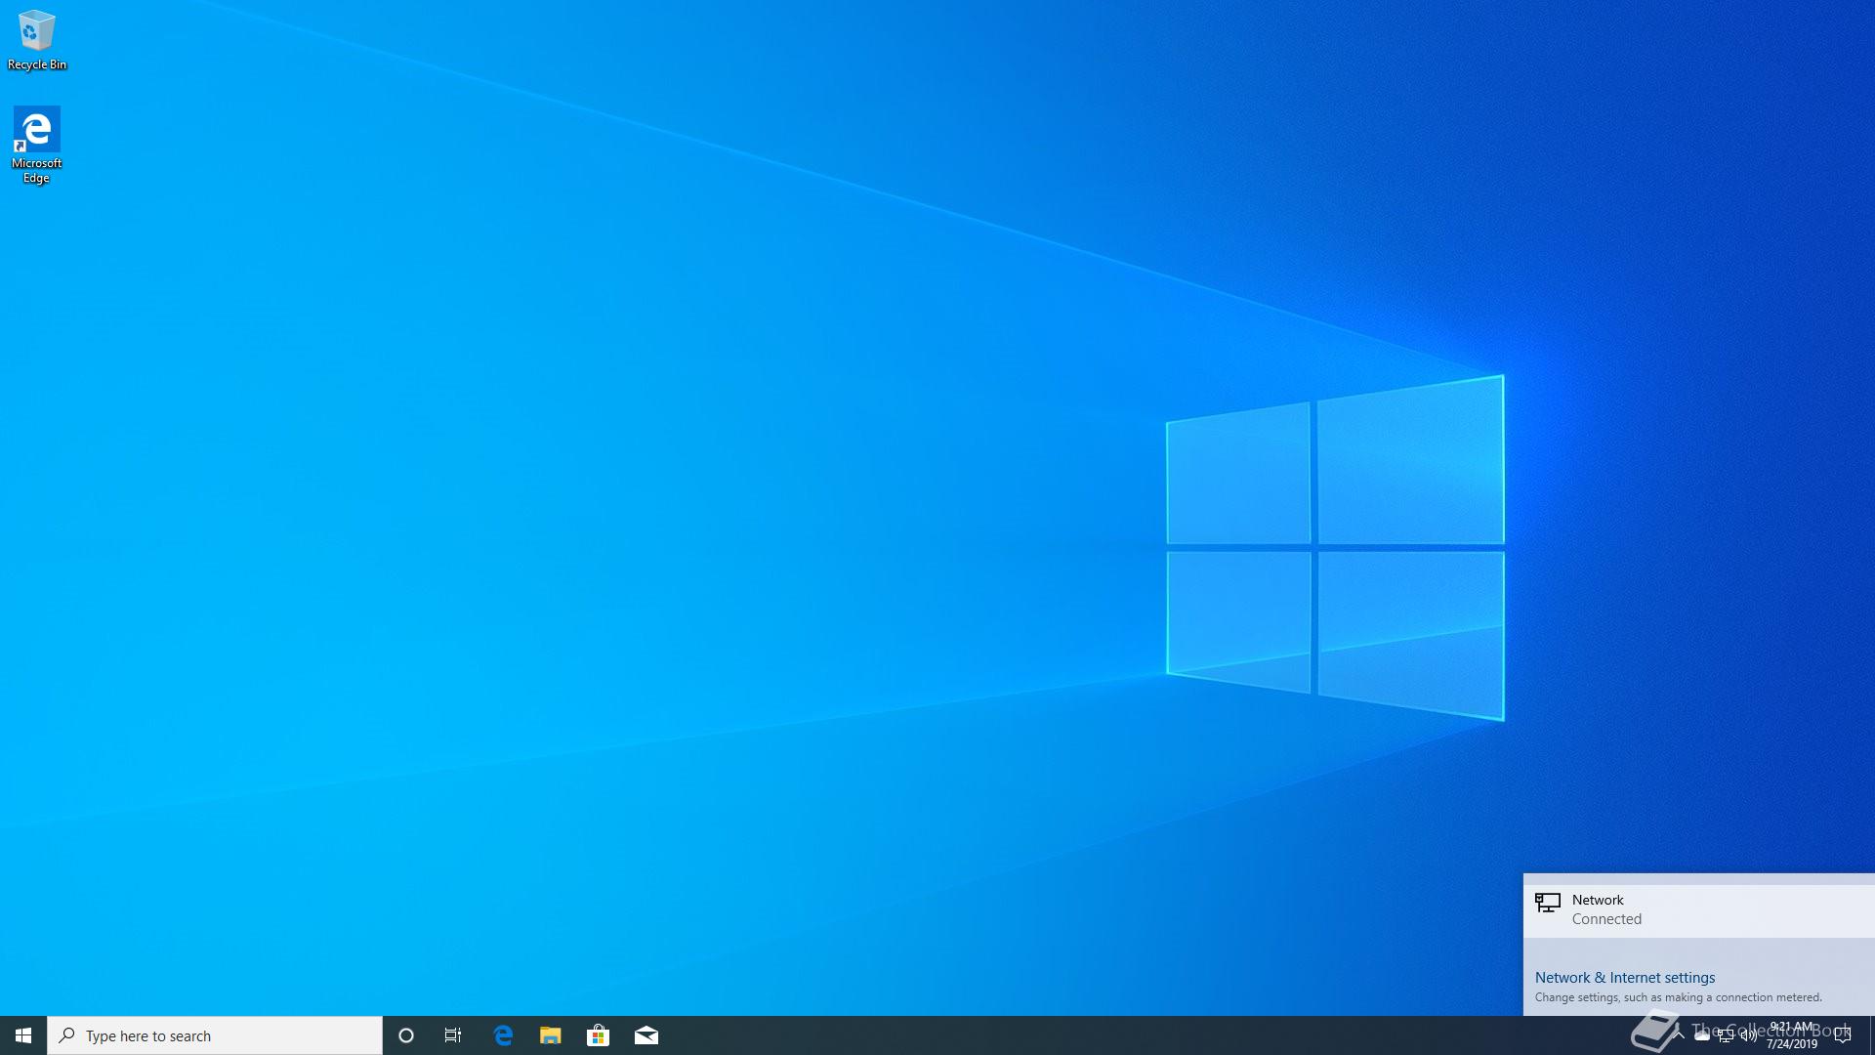Screen dimensions: 1875x1055
Task: Click the network icon in the tray
Action: [1726, 1035]
